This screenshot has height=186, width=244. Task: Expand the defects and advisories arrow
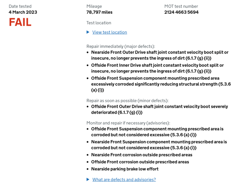[x=88, y=180]
